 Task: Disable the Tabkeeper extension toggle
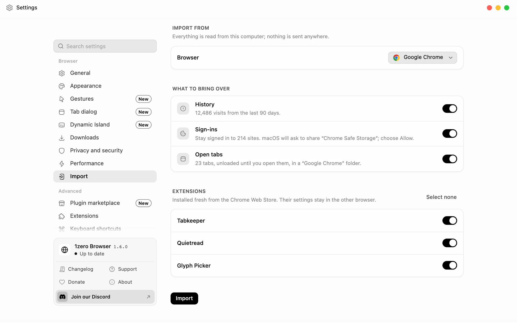[450, 220]
